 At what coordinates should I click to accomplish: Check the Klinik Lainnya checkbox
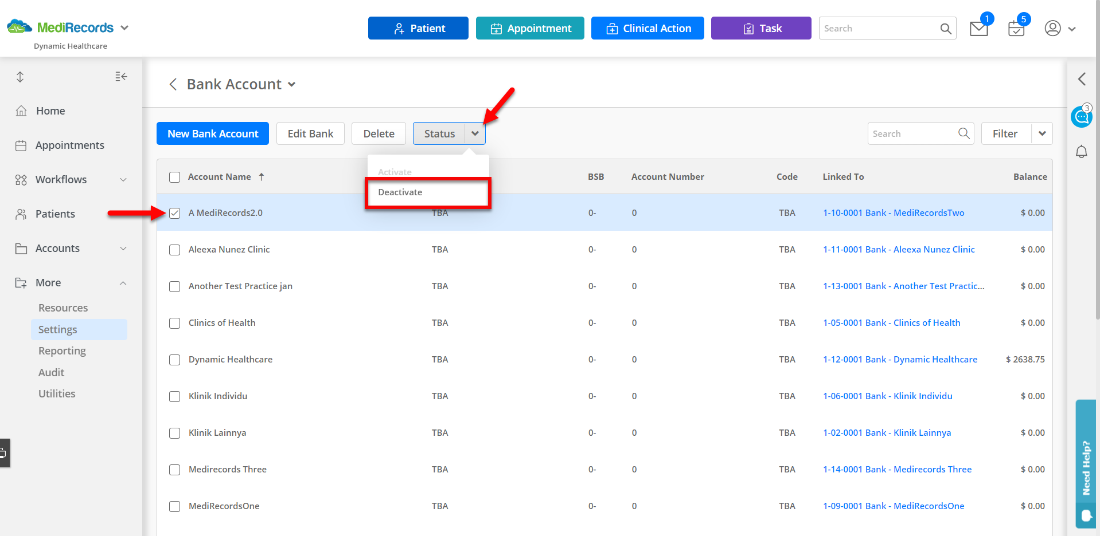[x=175, y=433]
